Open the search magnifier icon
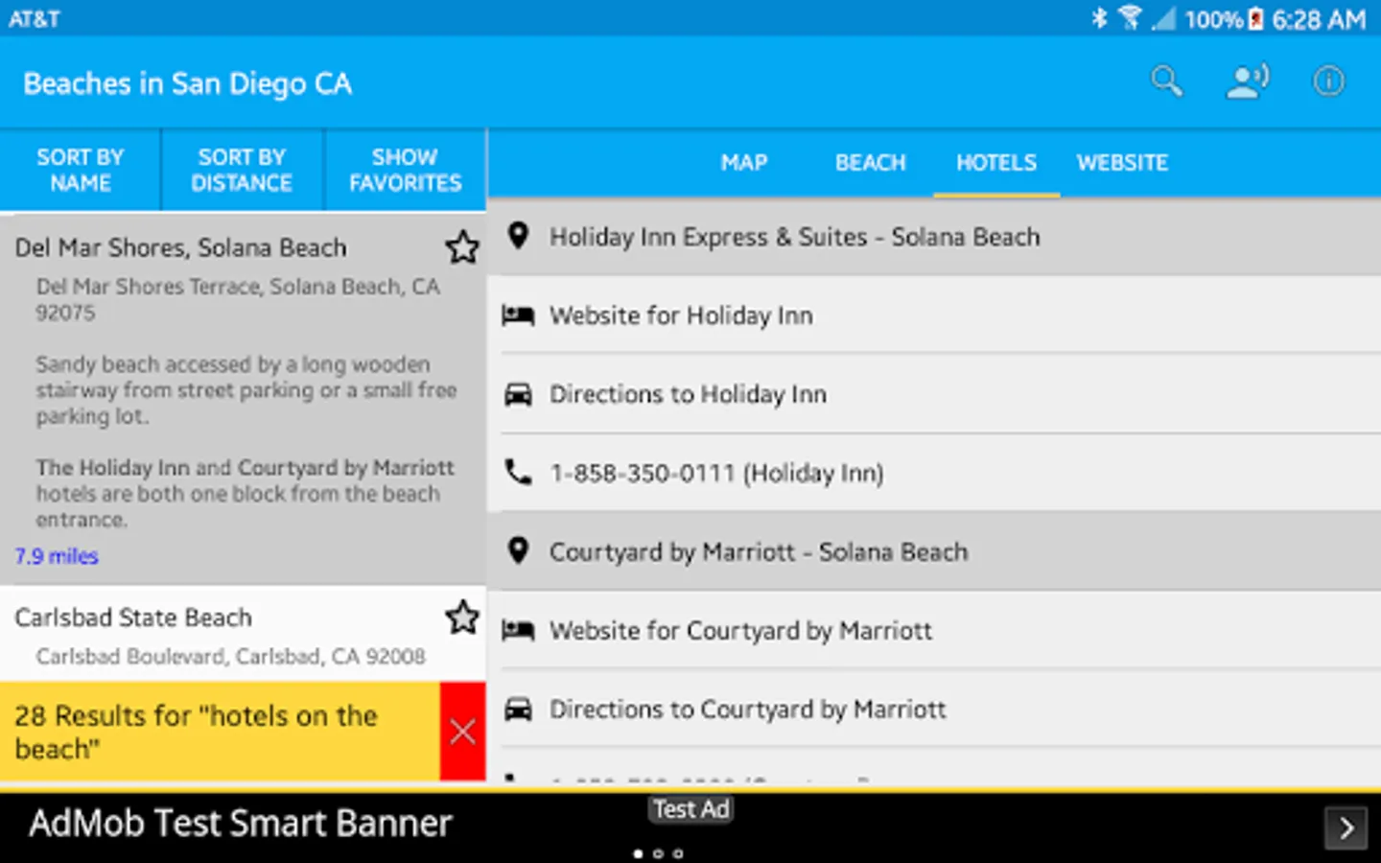 pyautogui.click(x=1166, y=82)
